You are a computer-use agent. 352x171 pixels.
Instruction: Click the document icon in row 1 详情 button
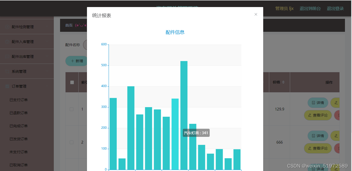pos(314,103)
